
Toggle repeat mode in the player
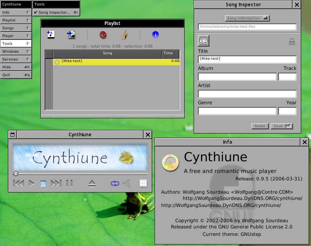tap(115, 183)
